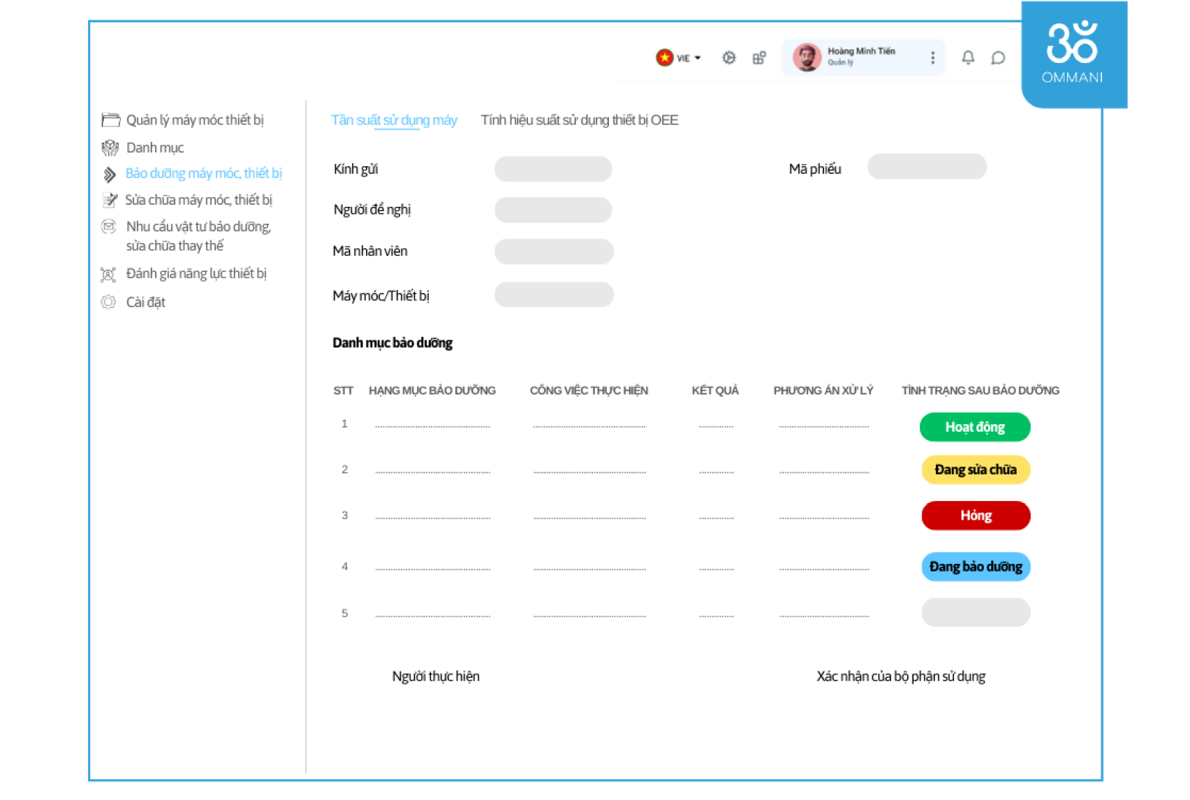Click the red Hỏng status button

975,516
